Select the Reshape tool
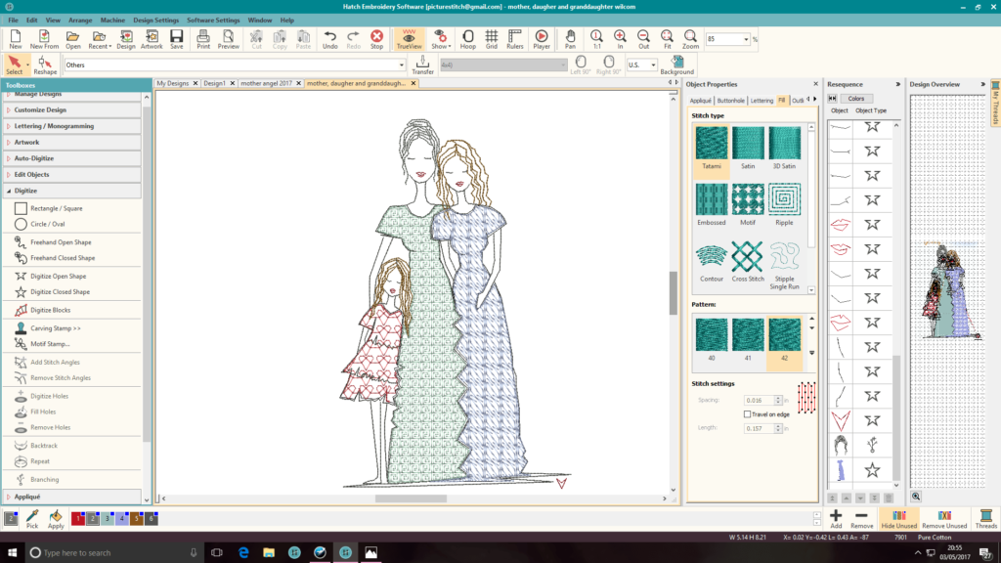The width and height of the screenshot is (1001, 563). tap(45, 65)
